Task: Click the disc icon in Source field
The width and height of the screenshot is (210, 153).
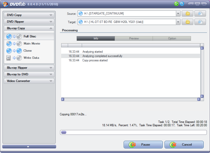Action: tap(81, 13)
